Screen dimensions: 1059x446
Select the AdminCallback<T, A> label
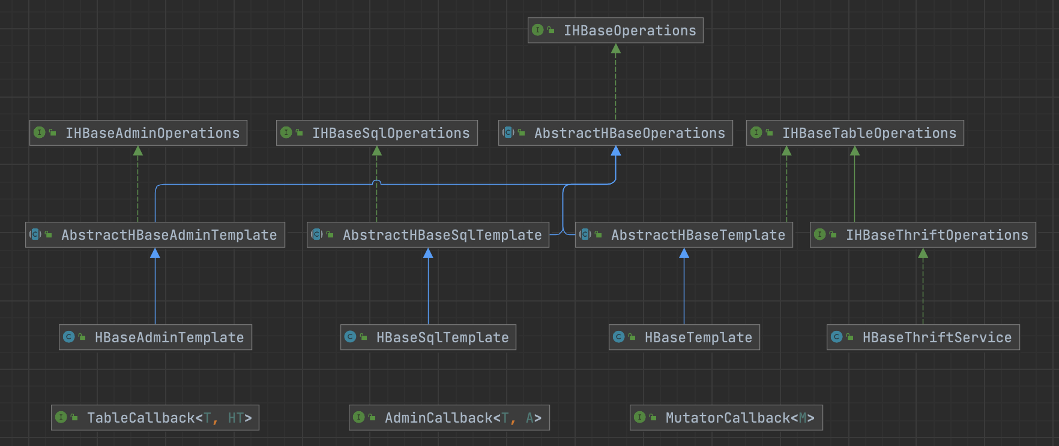click(x=463, y=418)
